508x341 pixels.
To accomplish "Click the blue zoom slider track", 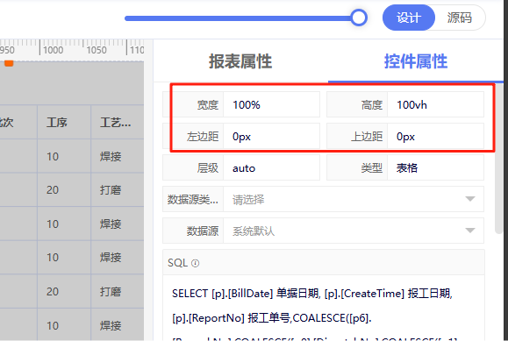I will [x=238, y=18].
